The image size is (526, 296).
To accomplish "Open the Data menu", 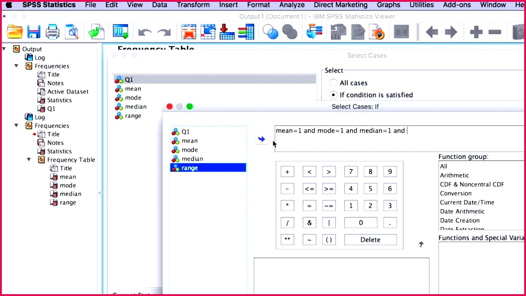I will click(x=160, y=5).
